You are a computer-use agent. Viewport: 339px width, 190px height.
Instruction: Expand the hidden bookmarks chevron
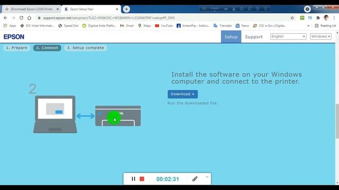[x=308, y=26]
